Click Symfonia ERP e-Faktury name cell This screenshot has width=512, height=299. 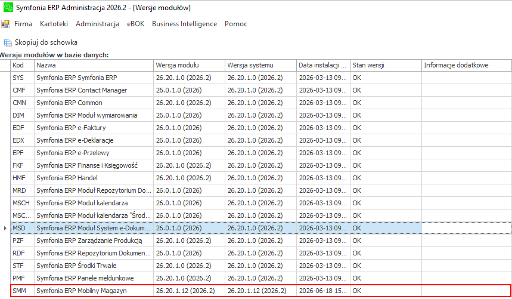tap(94, 128)
